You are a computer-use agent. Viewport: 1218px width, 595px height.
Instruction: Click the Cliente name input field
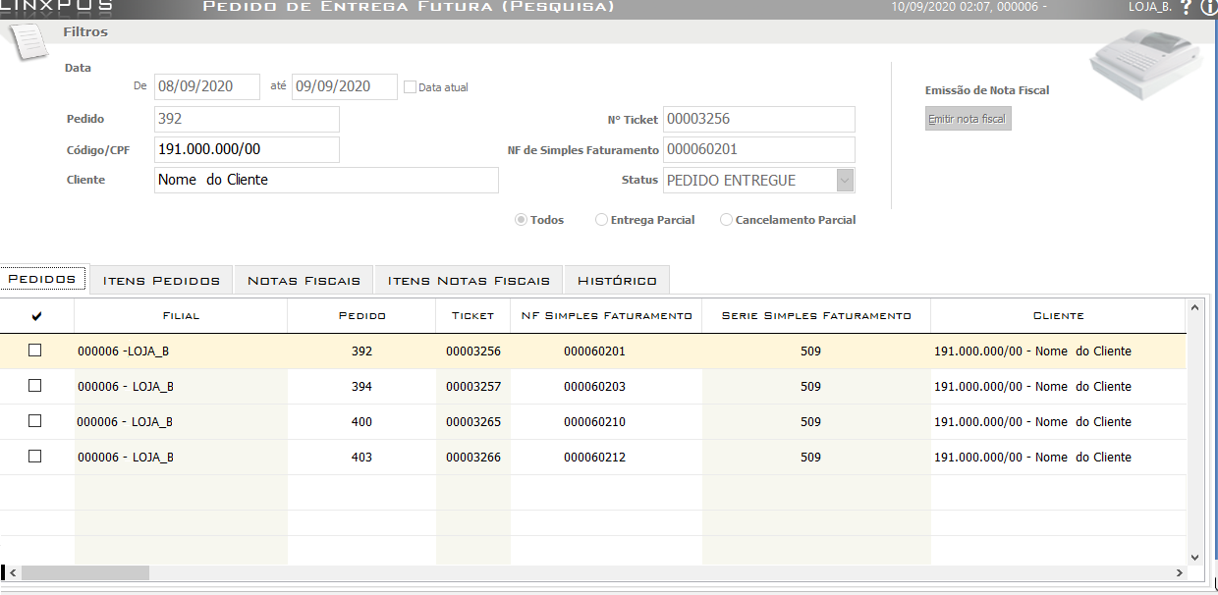click(326, 180)
